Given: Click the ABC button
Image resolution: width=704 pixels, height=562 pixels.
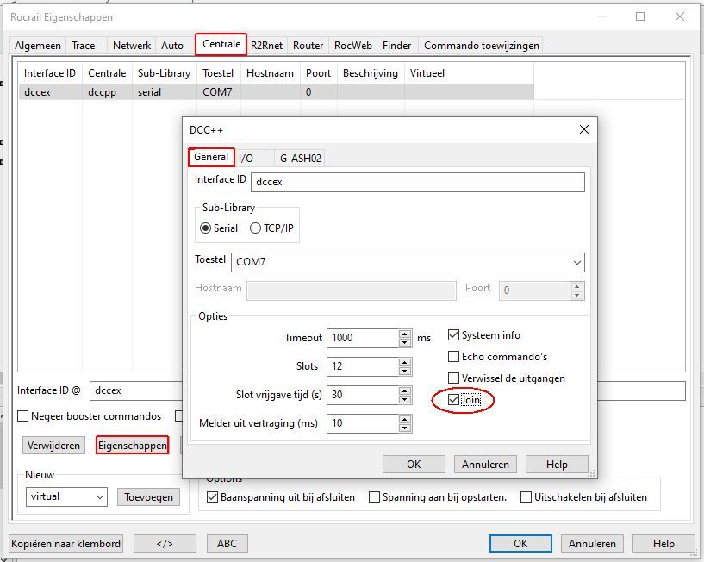Looking at the screenshot, I should (x=227, y=544).
